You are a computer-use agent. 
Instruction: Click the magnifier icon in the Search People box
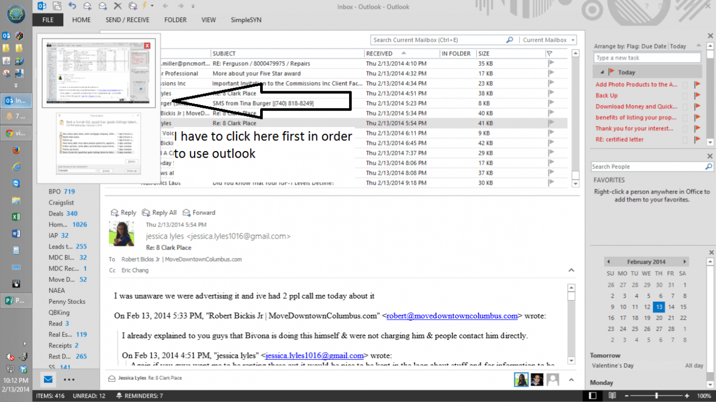tap(708, 167)
